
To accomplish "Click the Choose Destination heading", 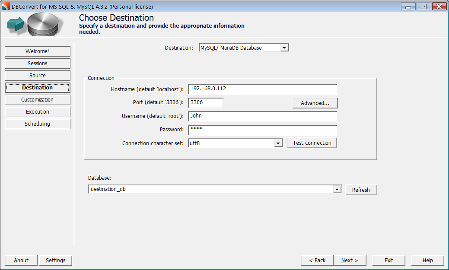I will [x=116, y=18].
